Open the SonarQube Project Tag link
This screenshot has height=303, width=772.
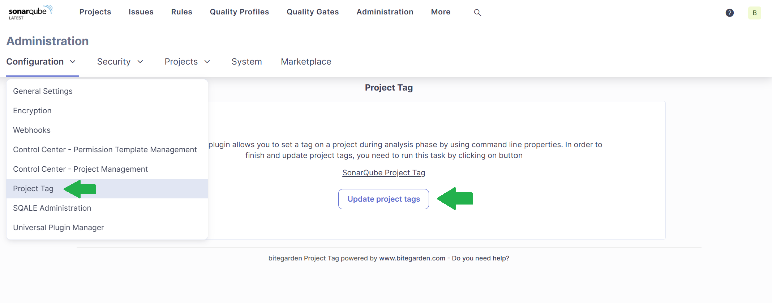tap(383, 173)
